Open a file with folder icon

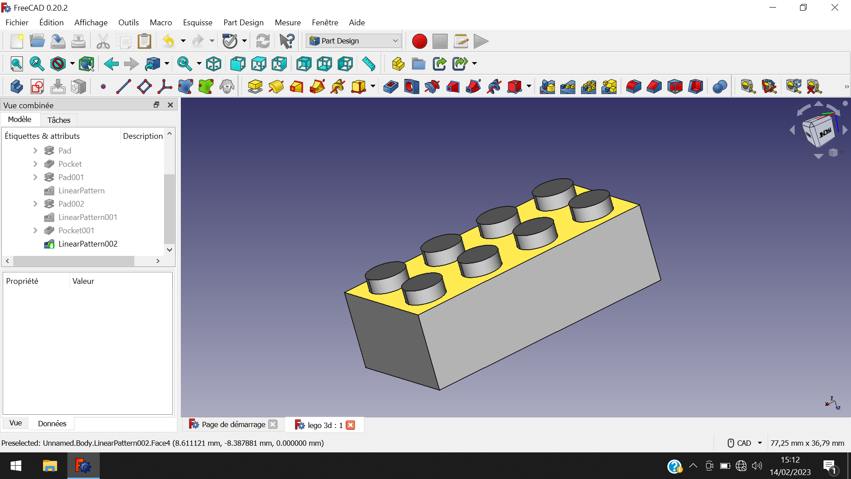[37, 41]
